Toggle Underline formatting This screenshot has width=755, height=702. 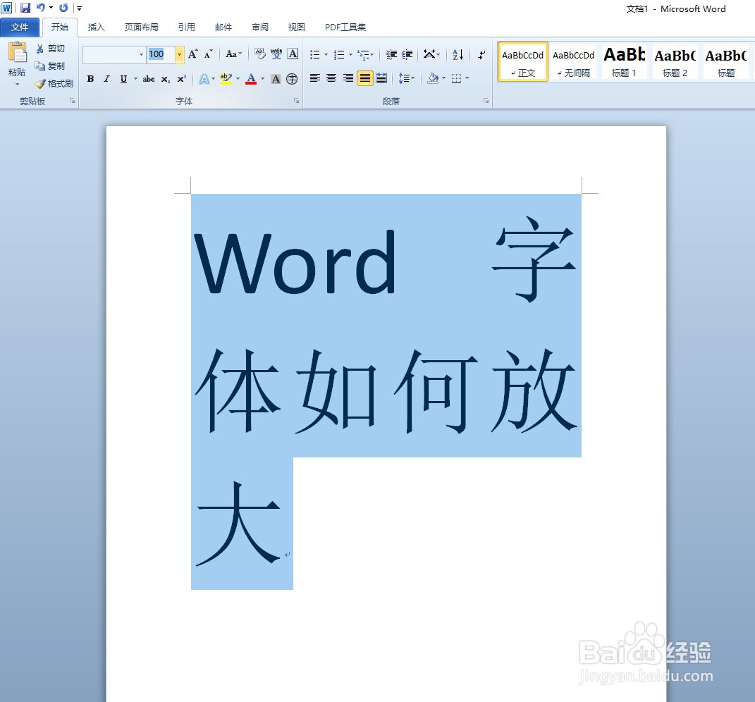124,79
